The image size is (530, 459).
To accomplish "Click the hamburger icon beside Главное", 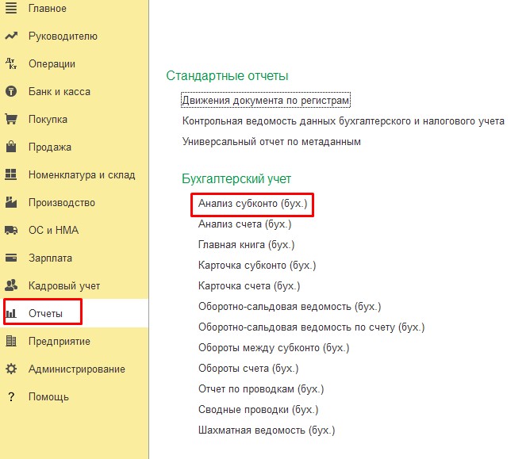I will [x=11, y=8].
